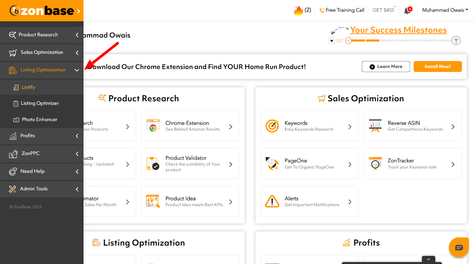The width and height of the screenshot is (475, 264).
Task: Click the Reverse ASIN chart icon
Action: (x=375, y=126)
